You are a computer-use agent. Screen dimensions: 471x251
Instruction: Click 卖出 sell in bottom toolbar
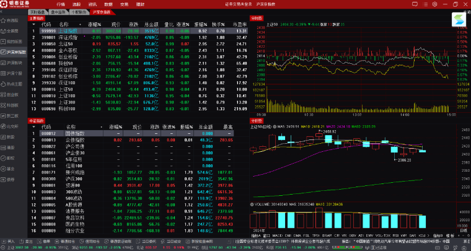click(27, 241)
